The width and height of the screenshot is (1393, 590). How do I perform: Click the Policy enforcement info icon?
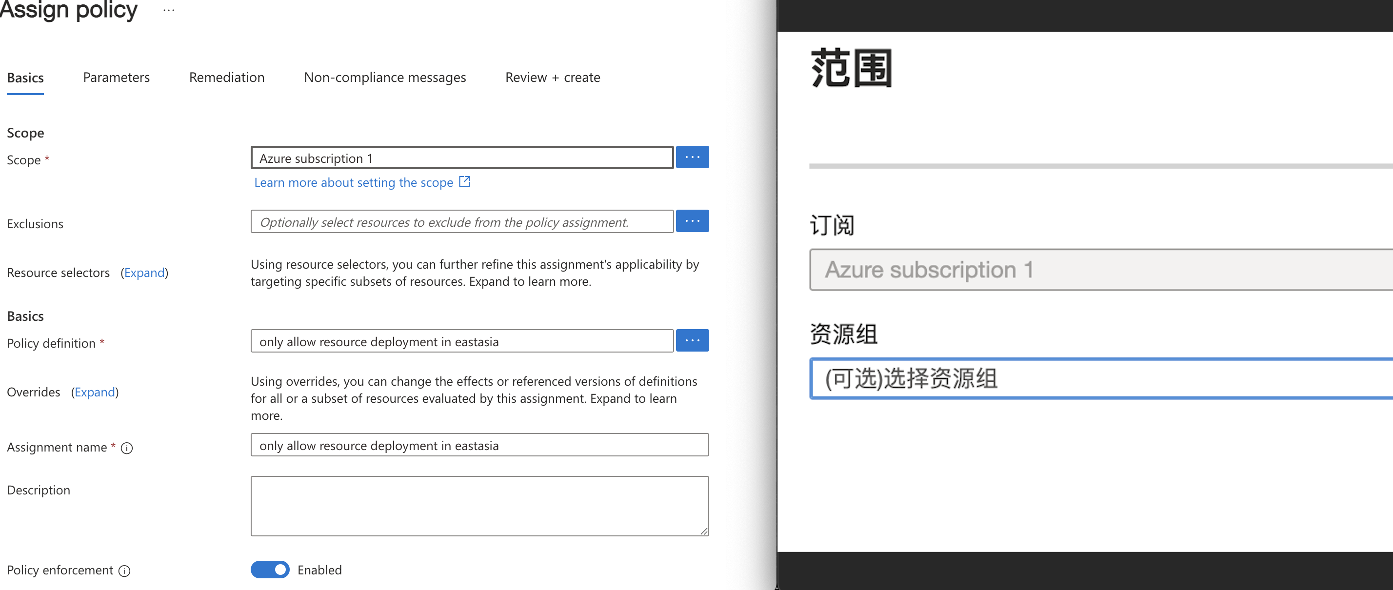[x=124, y=570]
